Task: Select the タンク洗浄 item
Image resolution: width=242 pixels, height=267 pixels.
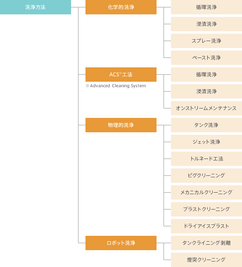Action: pos(207,125)
